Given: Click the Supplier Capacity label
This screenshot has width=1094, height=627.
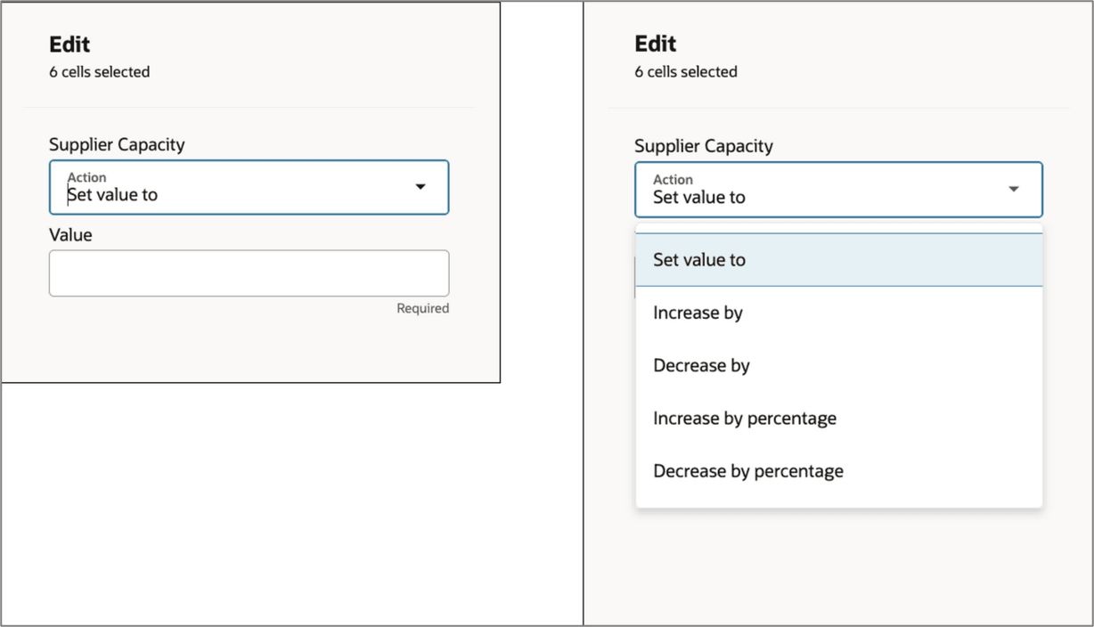Looking at the screenshot, I should point(117,144).
